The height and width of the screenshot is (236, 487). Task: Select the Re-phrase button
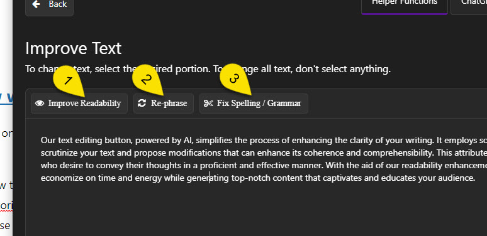tap(164, 104)
